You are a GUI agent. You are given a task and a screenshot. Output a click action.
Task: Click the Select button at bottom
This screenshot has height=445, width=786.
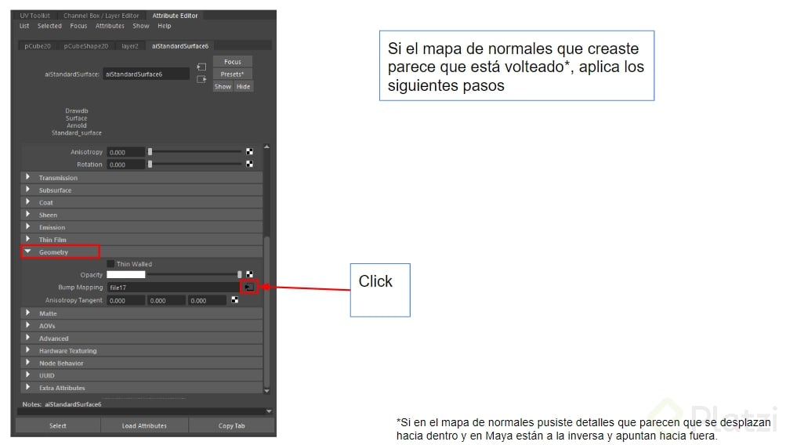(x=58, y=426)
